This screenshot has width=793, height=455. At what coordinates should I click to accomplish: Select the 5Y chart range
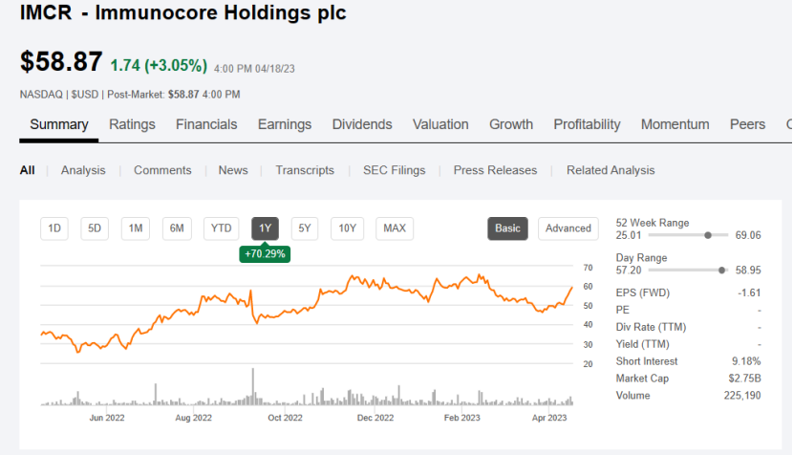(305, 228)
